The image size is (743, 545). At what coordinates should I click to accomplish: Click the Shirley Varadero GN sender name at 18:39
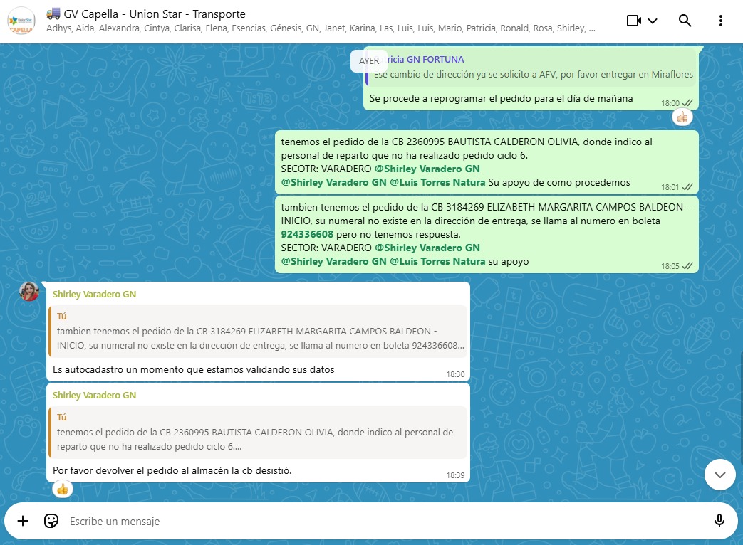[x=94, y=395]
